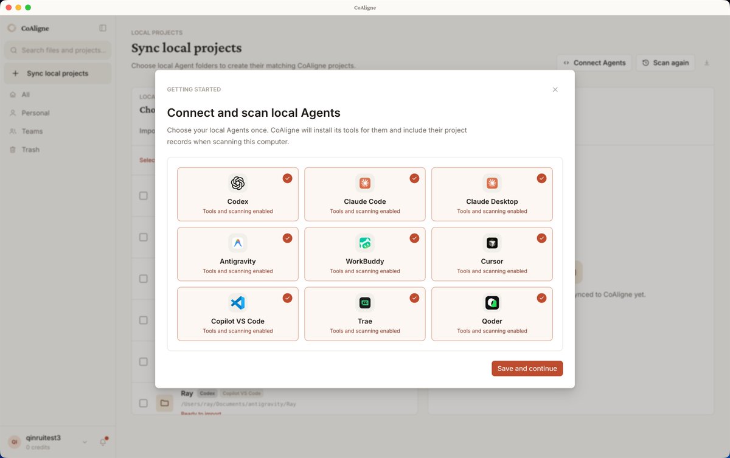
Task: Click the Qoder logo icon
Action: pos(492,303)
